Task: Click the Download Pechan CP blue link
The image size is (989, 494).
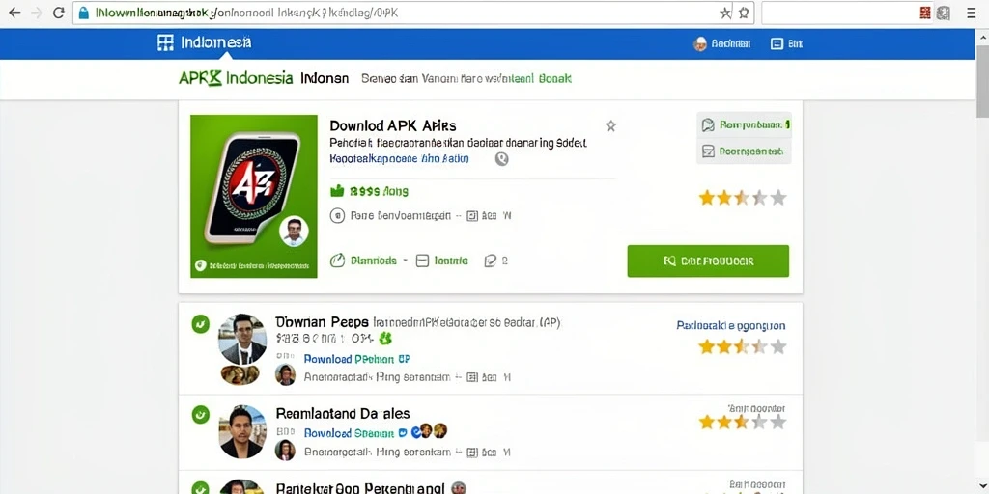Action: point(357,359)
